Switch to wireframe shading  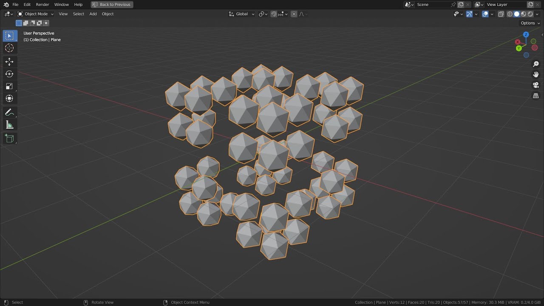coord(510,14)
